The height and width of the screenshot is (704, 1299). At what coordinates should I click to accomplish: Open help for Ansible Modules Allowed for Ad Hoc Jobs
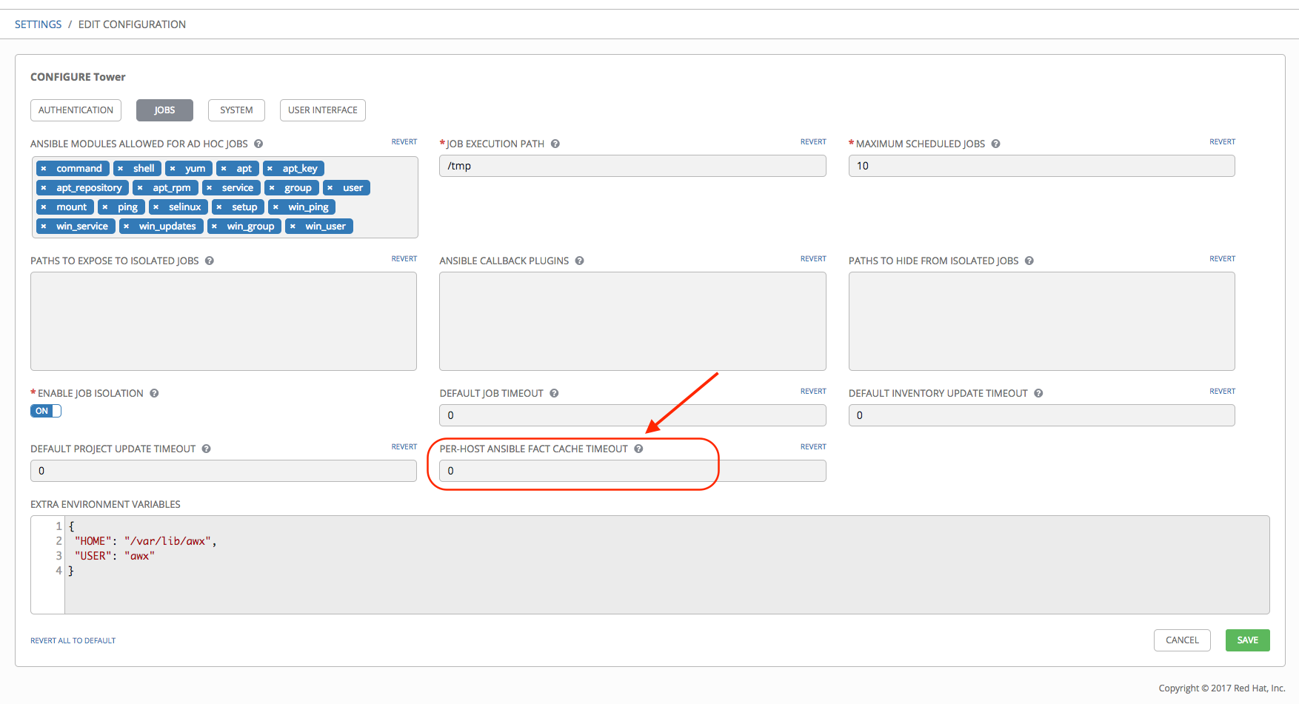click(258, 144)
